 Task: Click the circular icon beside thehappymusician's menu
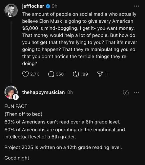126,92
